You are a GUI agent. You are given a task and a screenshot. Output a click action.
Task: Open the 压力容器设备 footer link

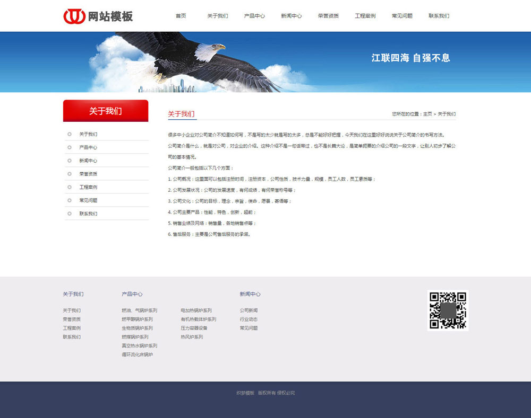tap(194, 328)
